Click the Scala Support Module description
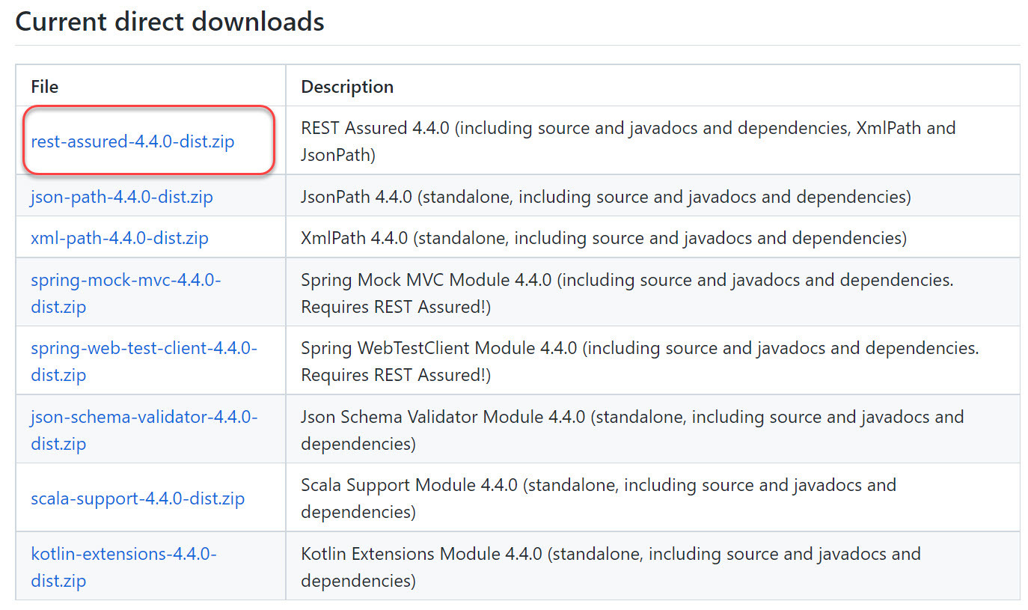Screen dimensions: 1028x610 pyautogui.click(x=599, y=498)
